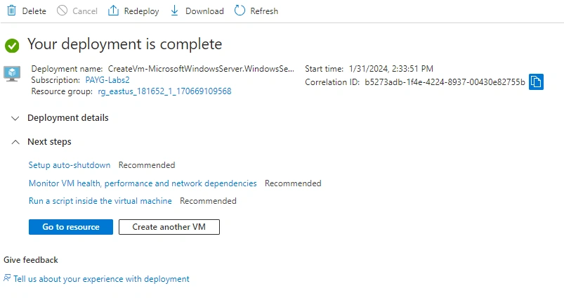
Task: Copy the Correlation ID with copy icon
Action: coord(536,82)
